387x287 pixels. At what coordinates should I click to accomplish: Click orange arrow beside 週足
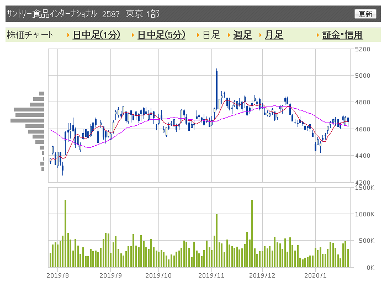pyautogui.click(x=229, y=35)
